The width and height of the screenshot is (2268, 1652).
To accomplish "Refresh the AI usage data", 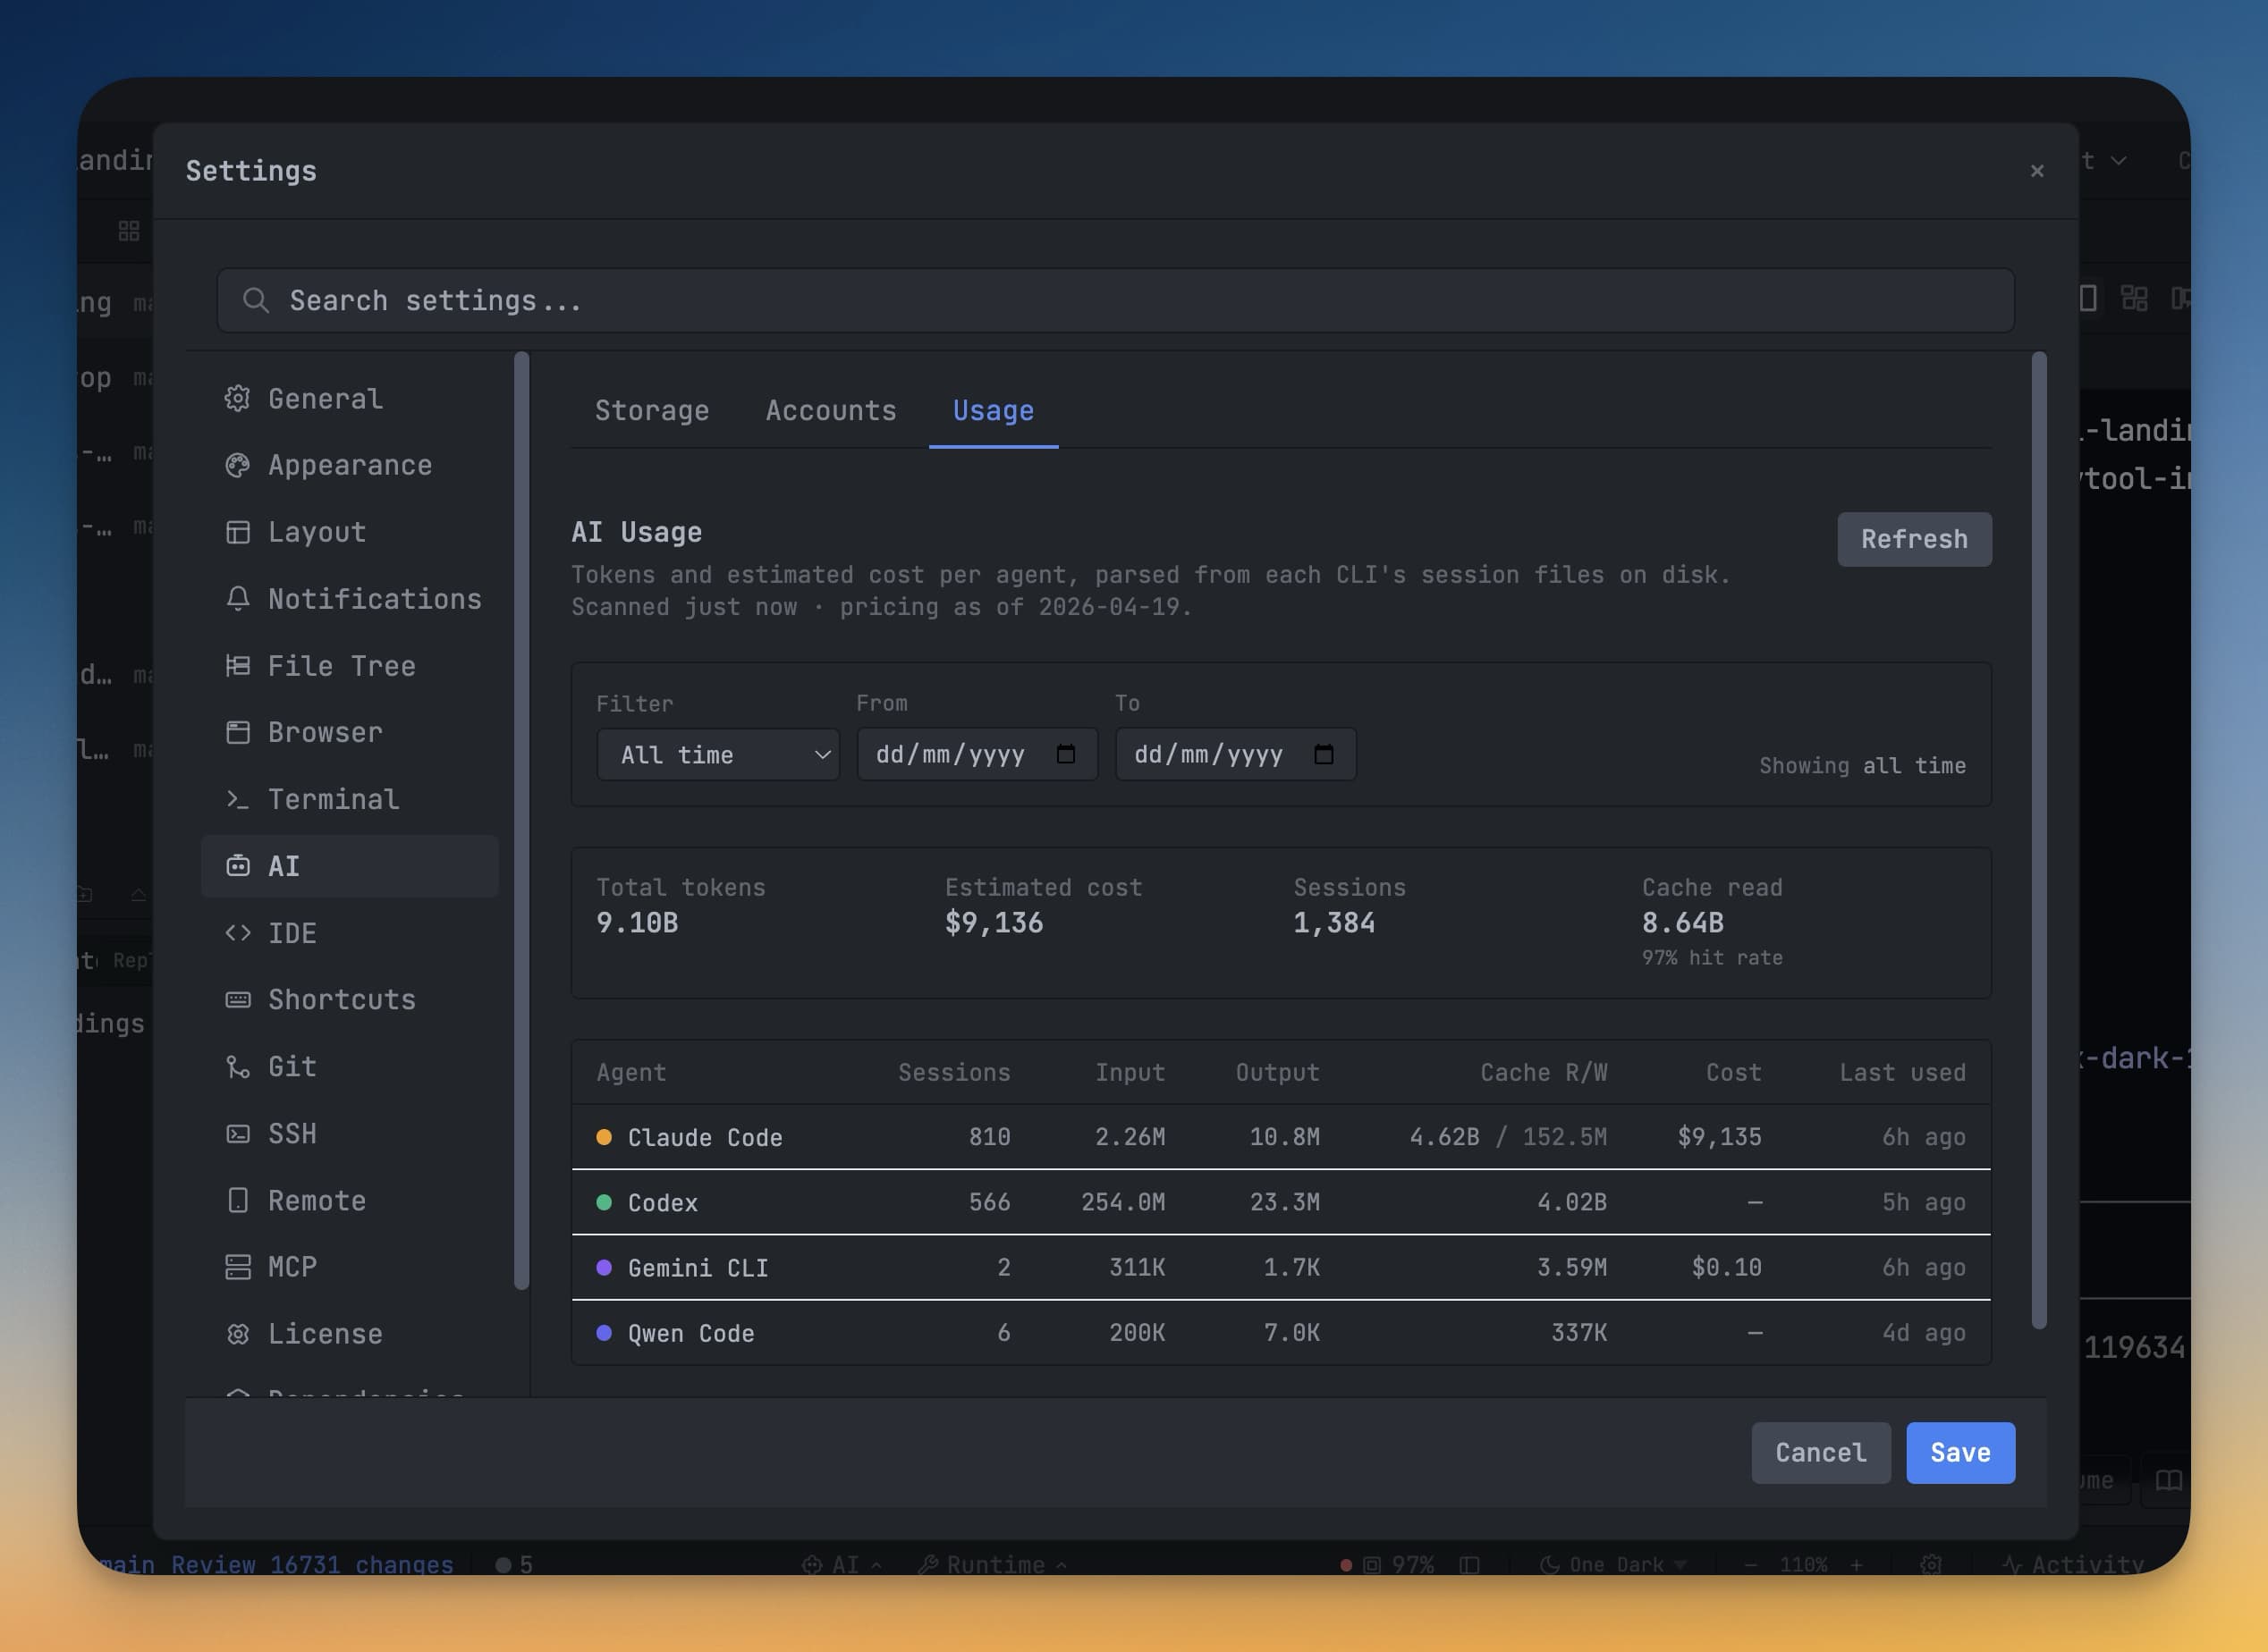I will [x=1914, y=539].
